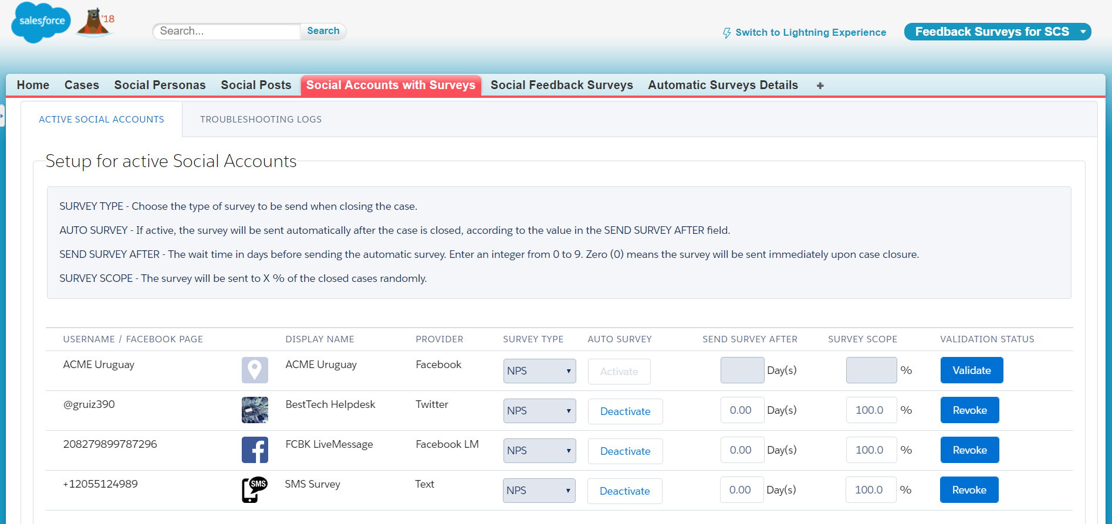Open the Feedback Surveys for SCS app menu
This screenshot has width=1112, height=524.
click(998, 32)
